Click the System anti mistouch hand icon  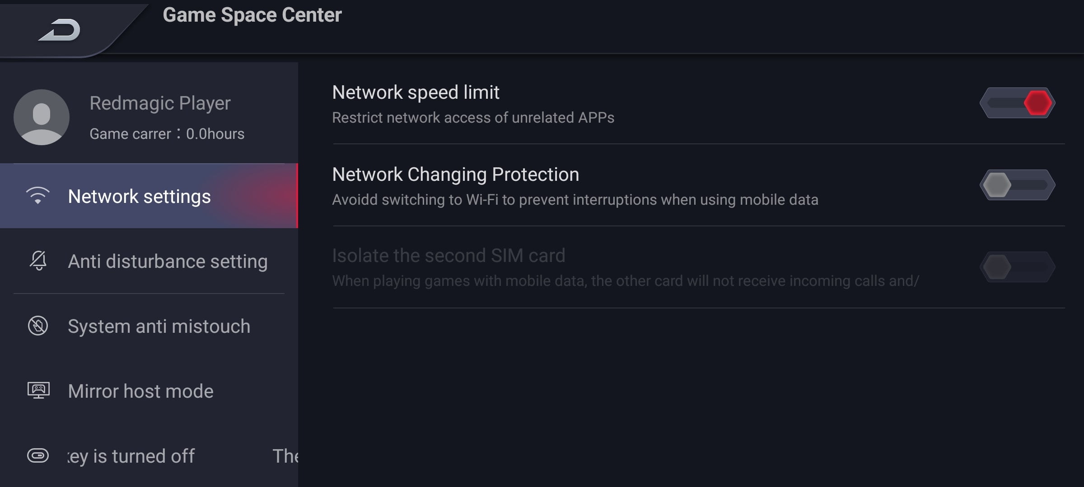(38, 326)
